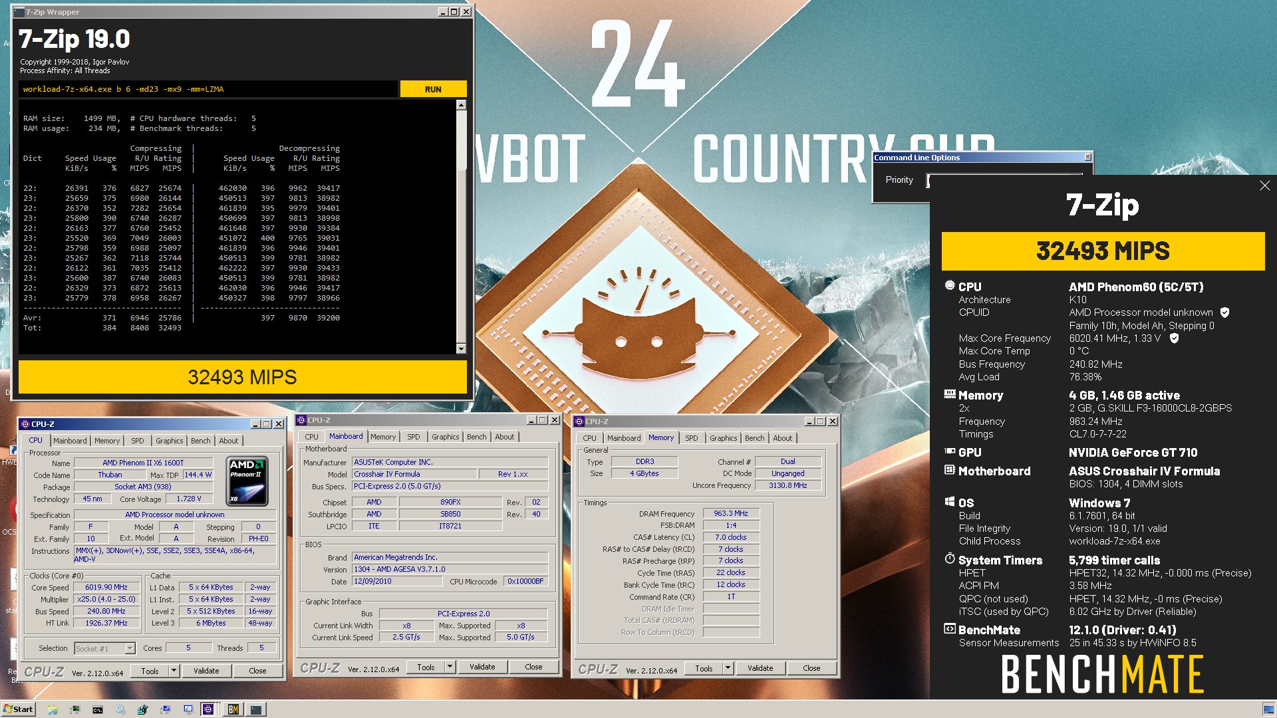Image resolution: width=1277 pixels, height=718 pixels.
Task: Click Close button in CPU-Z Mainboard window
Action: coord(533,667)
